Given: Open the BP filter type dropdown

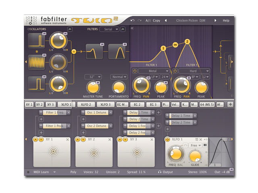Looking at the screenshot, I should click(195, 77).
